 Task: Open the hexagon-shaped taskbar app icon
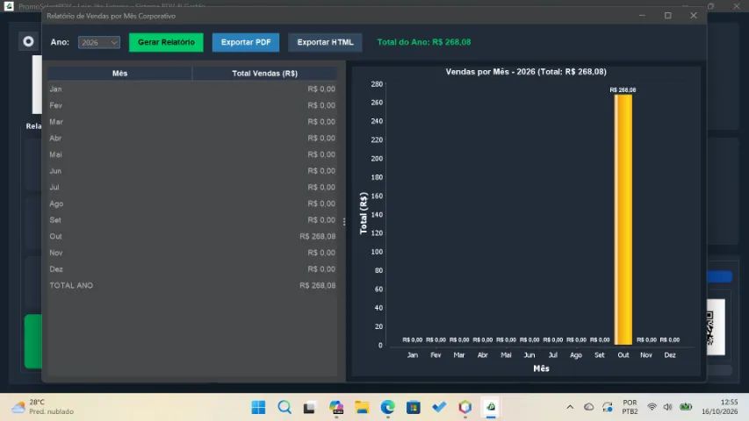click(x=465, y=407)
